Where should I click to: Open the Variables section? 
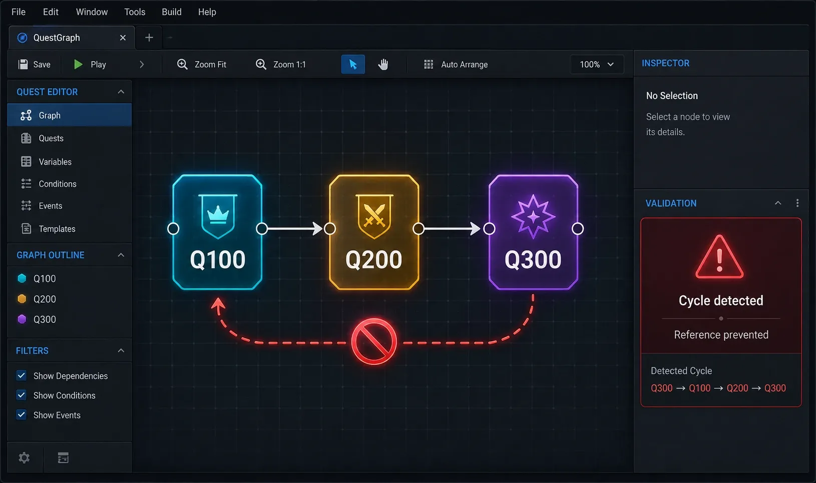pyautogui.click(x=70, y=162)
